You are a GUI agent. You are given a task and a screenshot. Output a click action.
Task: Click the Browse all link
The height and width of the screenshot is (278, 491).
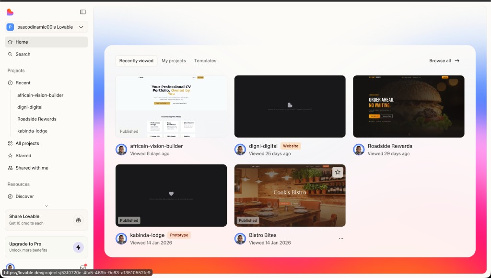(444, 61)
